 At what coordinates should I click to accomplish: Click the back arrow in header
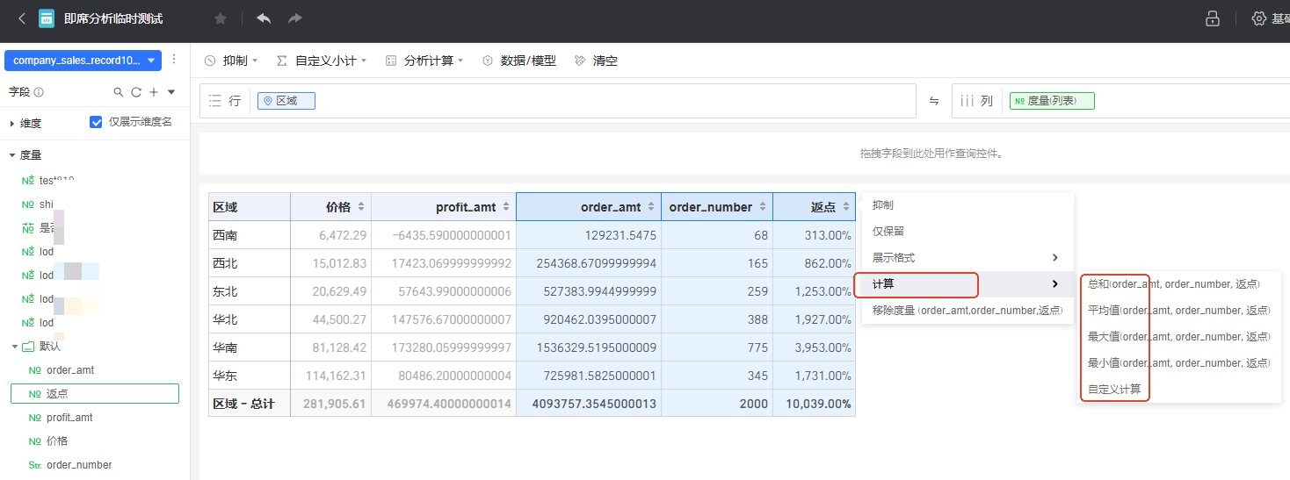(x=21, y=18)
